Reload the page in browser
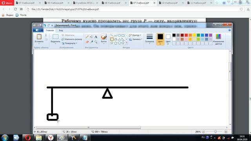Viewport: 251px width, 141px height. click(x=15, y=9)
